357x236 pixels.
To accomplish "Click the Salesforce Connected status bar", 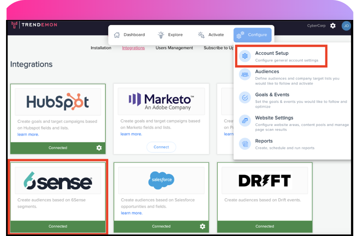I will tap(161, 227).
